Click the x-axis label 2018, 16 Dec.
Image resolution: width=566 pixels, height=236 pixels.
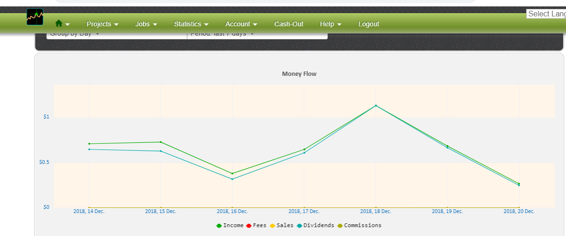(x=232, y=211)
